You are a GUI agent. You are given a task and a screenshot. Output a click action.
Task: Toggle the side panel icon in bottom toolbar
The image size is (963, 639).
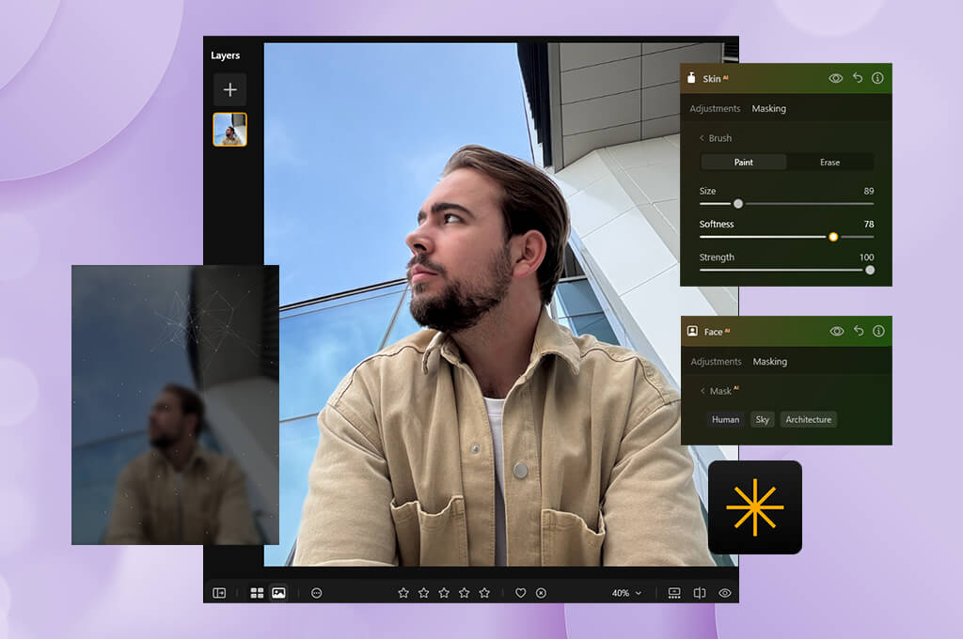tap(219, 593)
